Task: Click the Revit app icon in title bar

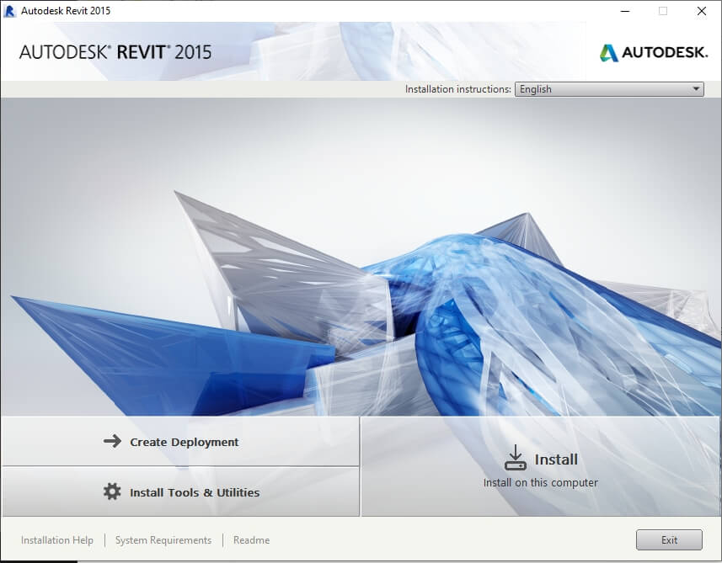Action: (x=10, y=11)
